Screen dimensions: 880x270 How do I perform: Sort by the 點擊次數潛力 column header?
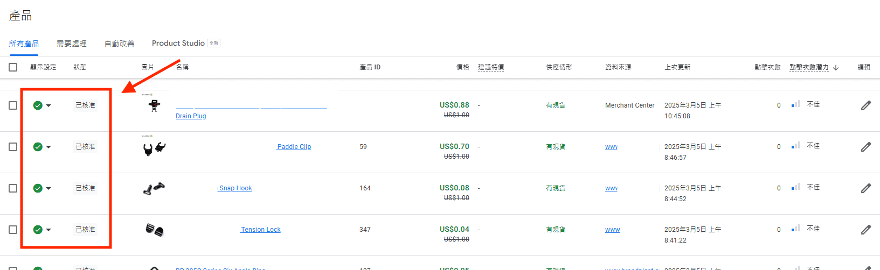(x=809, y=67)
